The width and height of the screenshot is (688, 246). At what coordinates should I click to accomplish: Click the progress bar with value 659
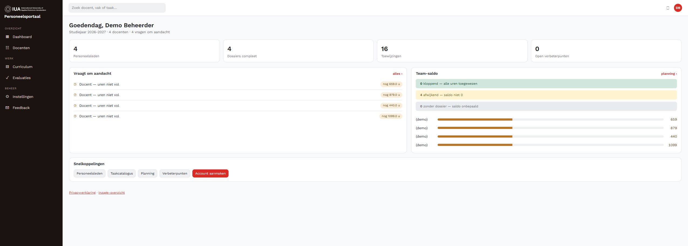[550, 119]
